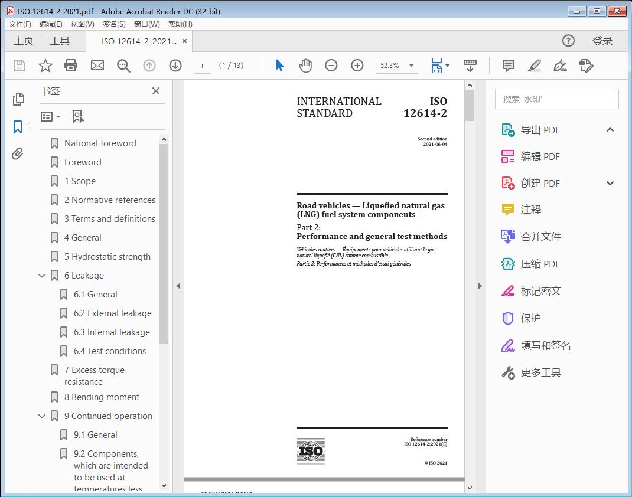Go to next page arrow
The width and height of the screenshot is (632, 497).
(x=175, y=66)
